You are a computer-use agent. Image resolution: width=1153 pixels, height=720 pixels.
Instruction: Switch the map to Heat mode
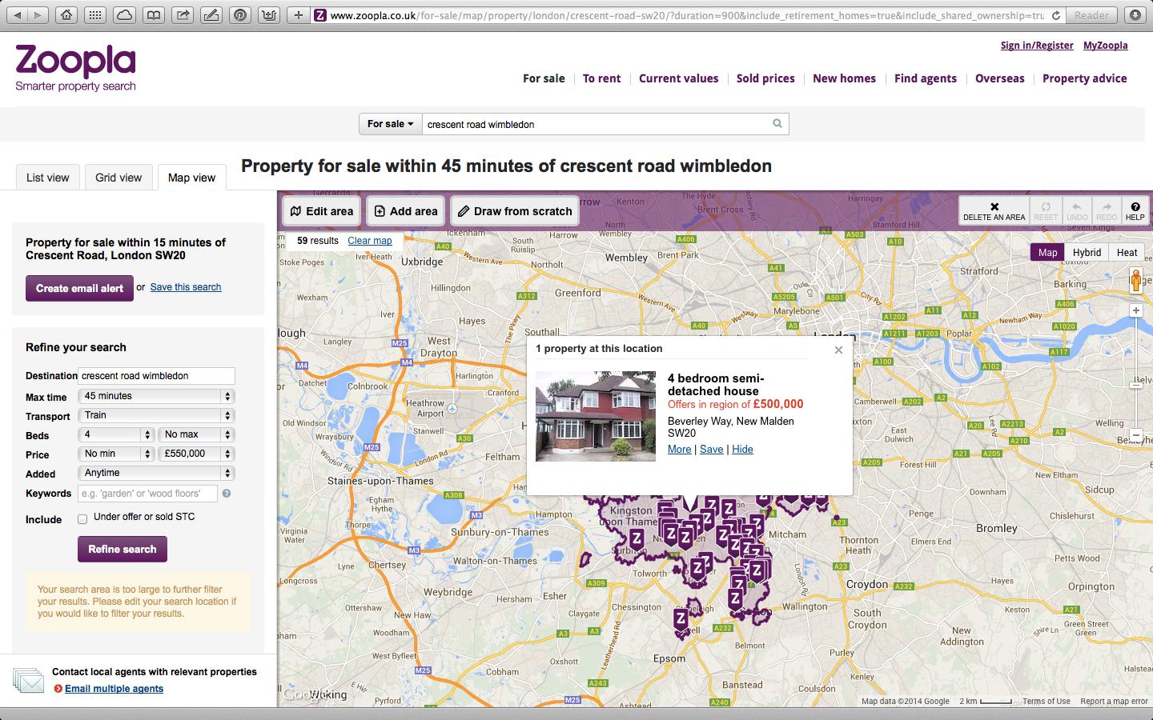click(x=1127, y=253)
